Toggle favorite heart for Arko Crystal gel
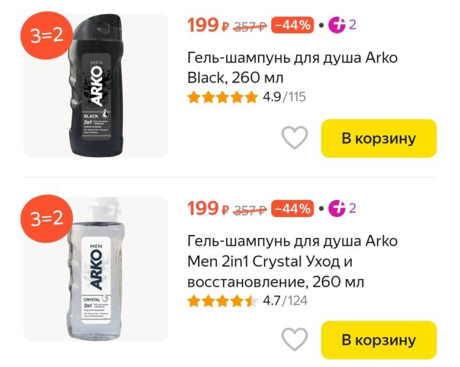This screenshot has width=460, height=367. [294, 339]
